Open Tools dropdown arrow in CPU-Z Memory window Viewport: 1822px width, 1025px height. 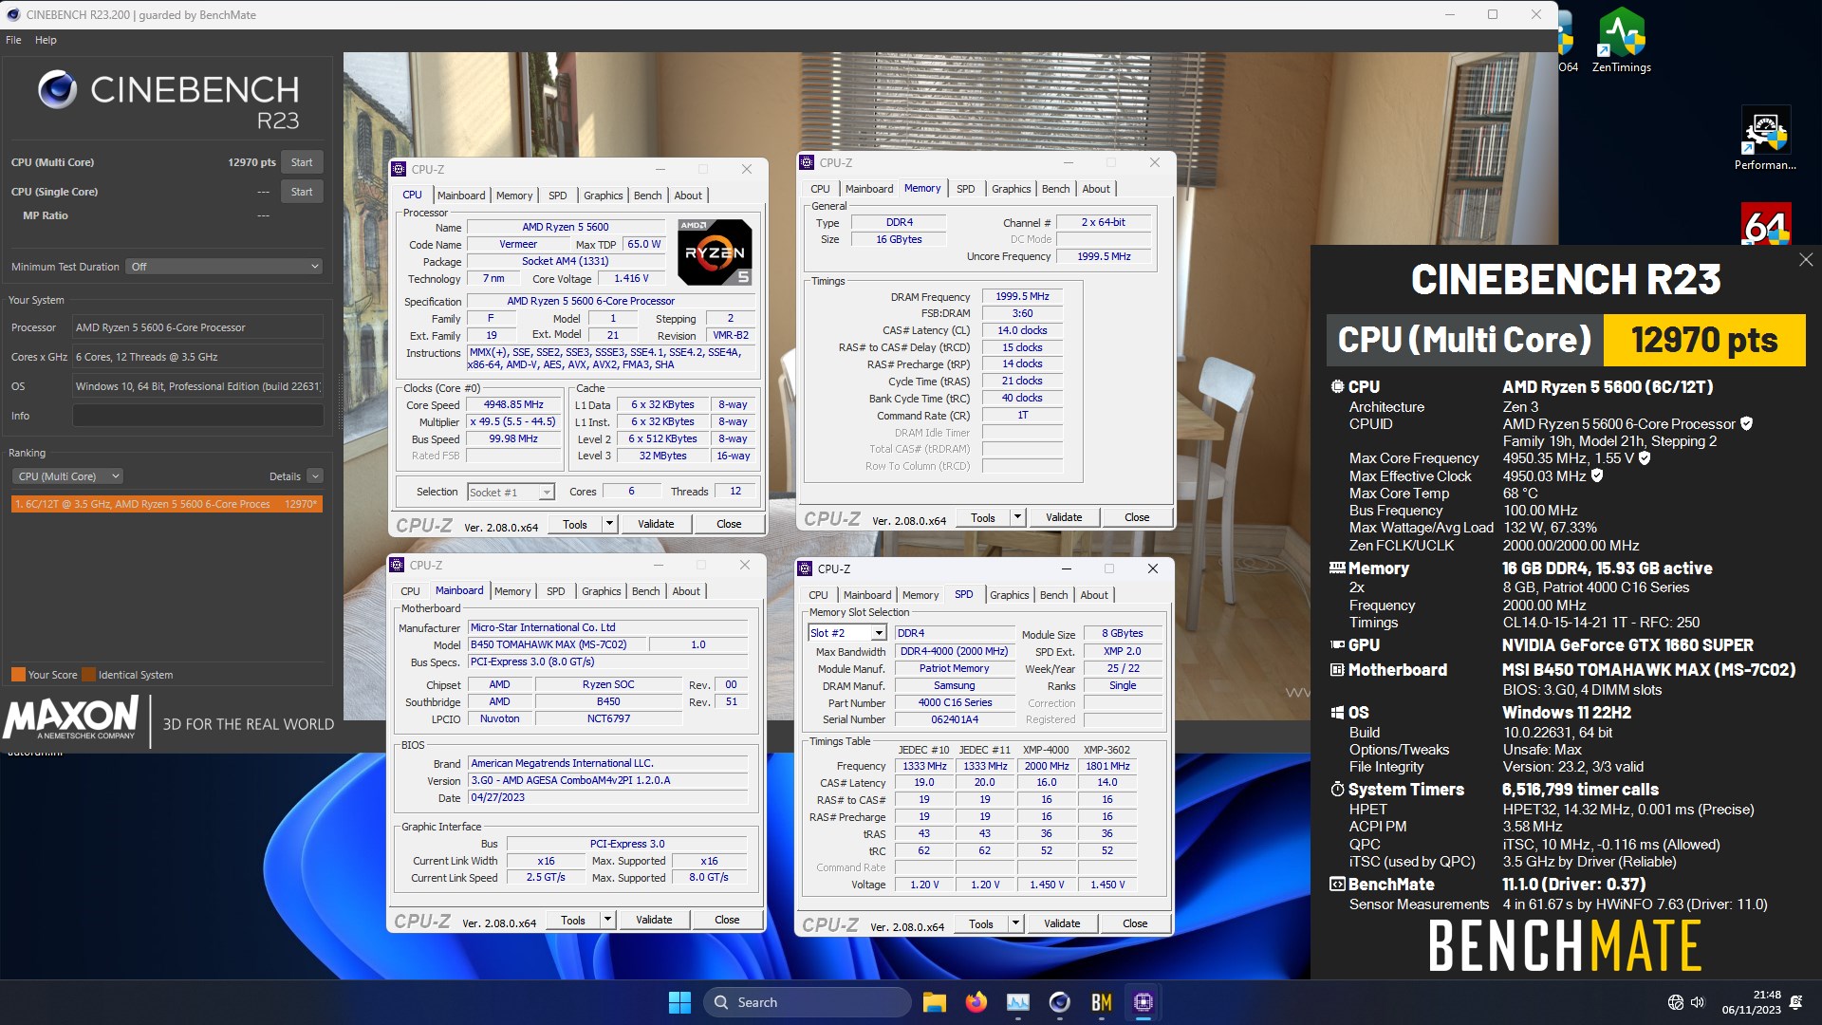point(1017,517)
